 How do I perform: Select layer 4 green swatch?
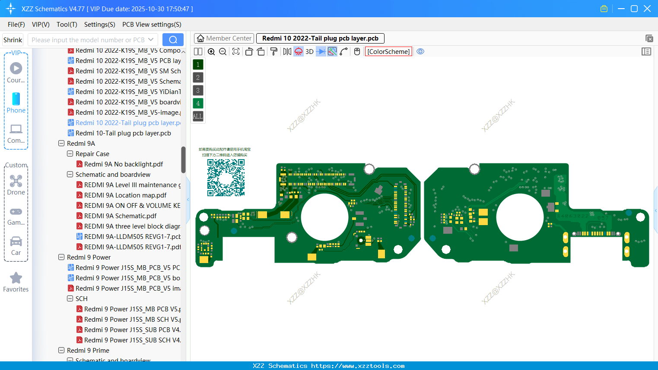pos(197,103)
